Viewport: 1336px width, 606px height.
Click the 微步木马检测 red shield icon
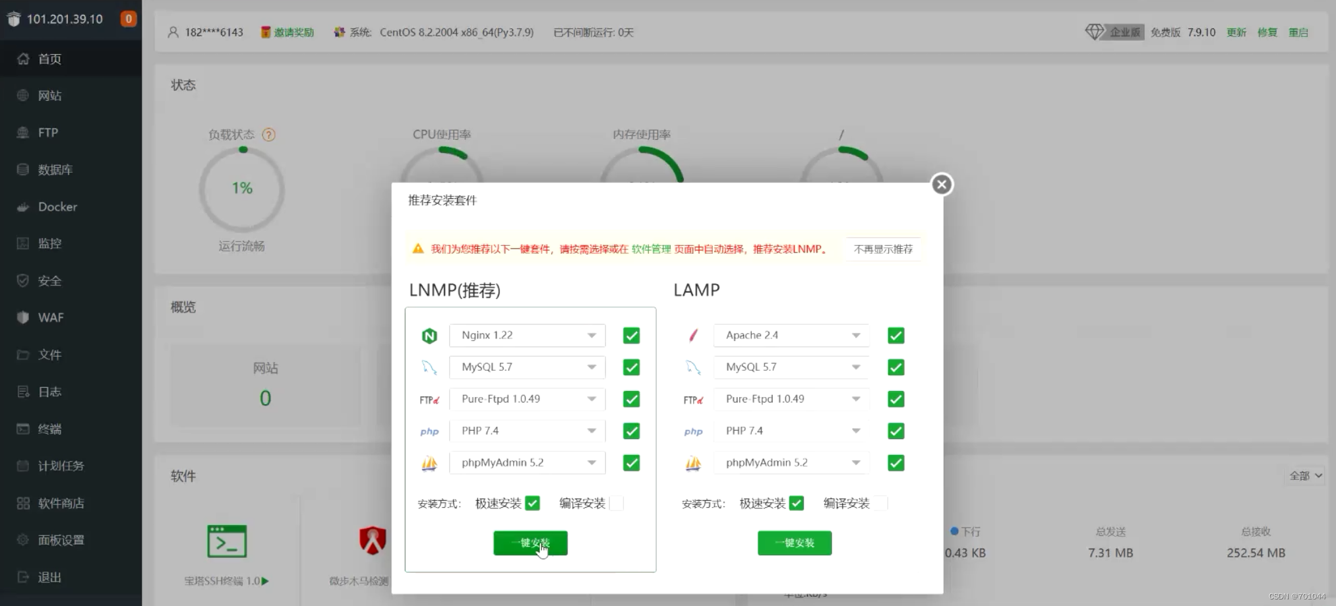click(373, 541)
